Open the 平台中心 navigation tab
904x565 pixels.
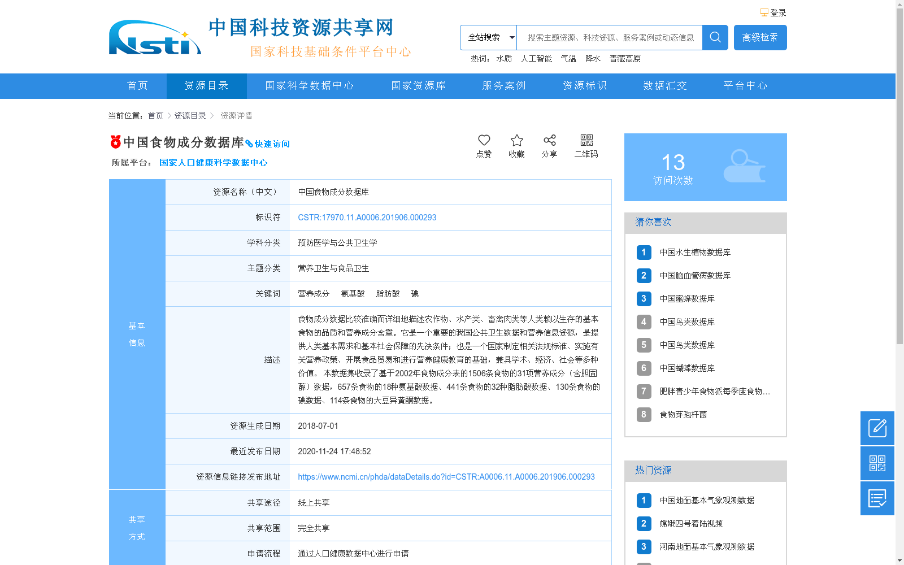click(746, 86)
